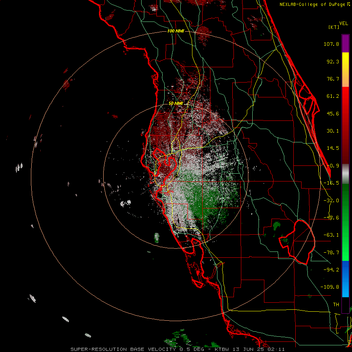Click the -94.2 velocity scale value

click(331, 270)
